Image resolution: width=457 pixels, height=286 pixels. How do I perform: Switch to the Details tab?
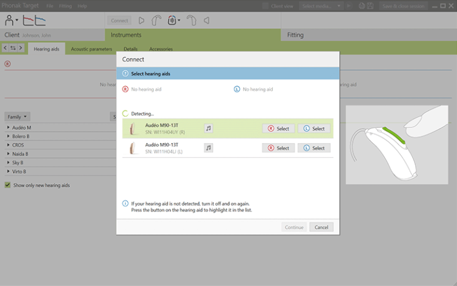[x=130, y=49]
